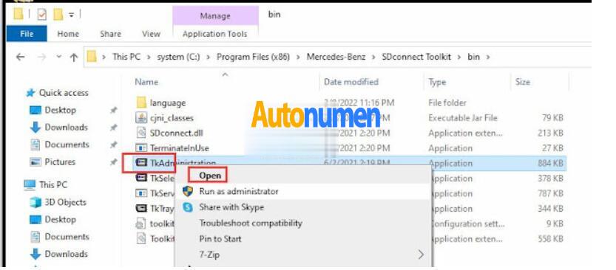
Task: Click the Quick access star icon
Action: coord(30,93)
